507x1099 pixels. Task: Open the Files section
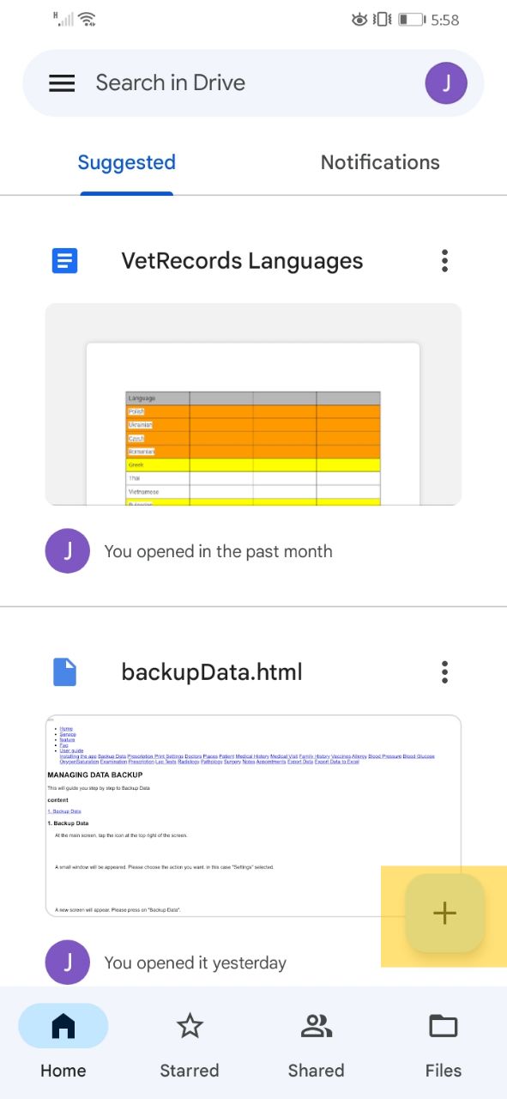[444, 1044]
